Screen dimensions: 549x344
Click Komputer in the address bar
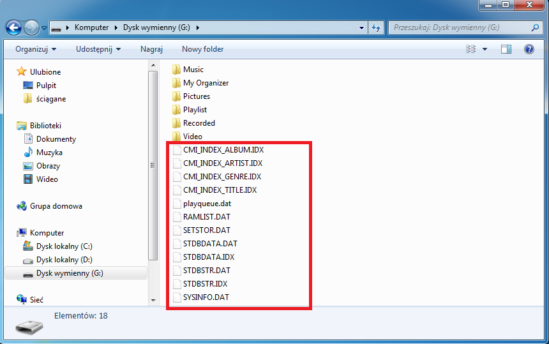pyautogui.click(x=91, y=27)
